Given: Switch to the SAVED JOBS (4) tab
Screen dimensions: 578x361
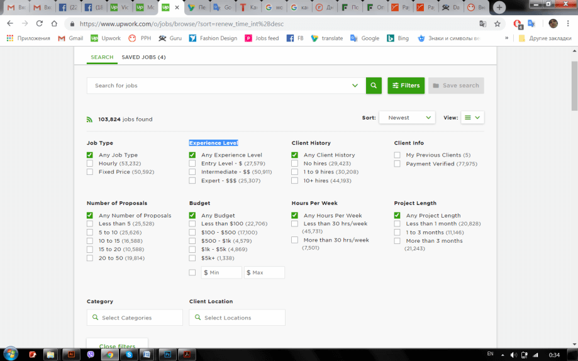Looking at the screenshot, I should [144, 57].
